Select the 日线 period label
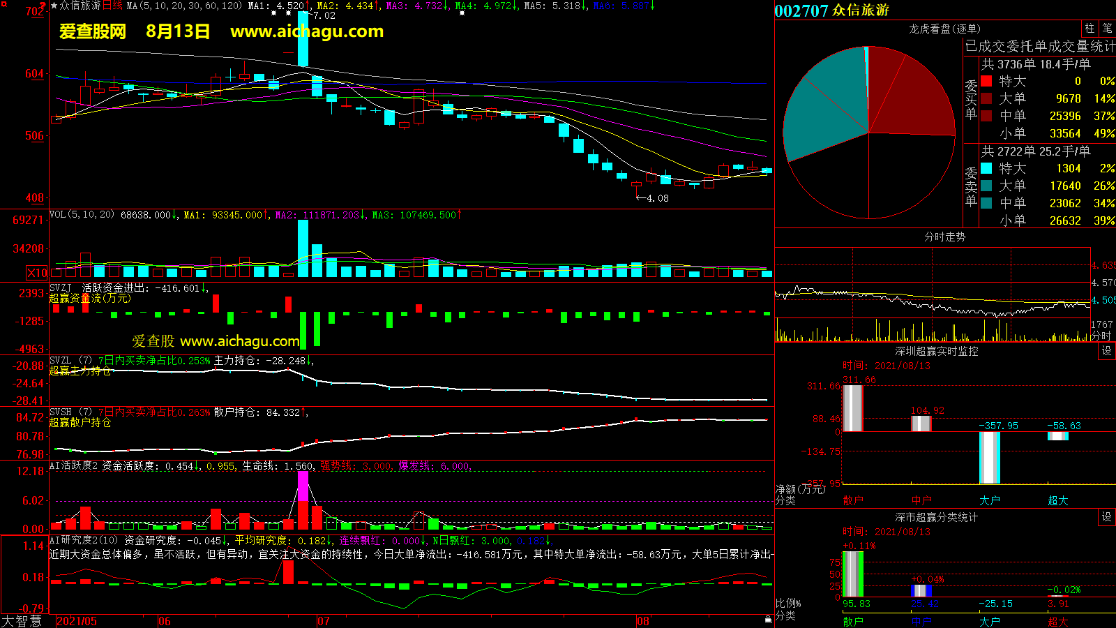Image resolution: width=1116 pixels, height=628 pixels. tap(113, 6)
